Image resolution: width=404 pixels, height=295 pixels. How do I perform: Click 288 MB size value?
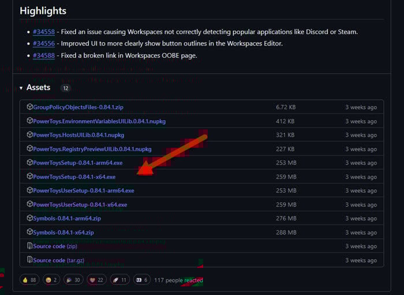point(286,233)
